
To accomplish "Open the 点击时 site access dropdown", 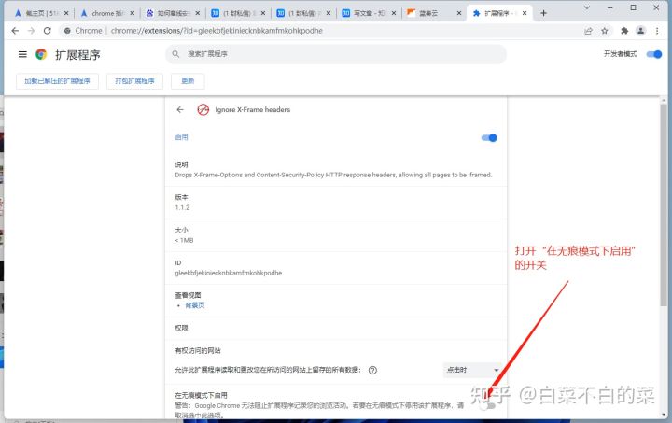I will click(472, 370).
